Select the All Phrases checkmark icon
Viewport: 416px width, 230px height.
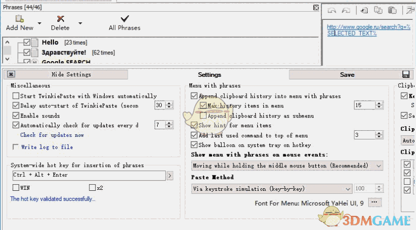pyautogui.click(x=125, y=19)
